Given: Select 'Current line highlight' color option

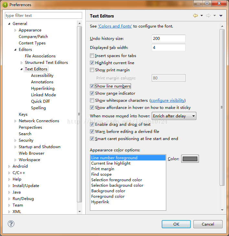Looking at the screenshot, I should coord(128,163).
